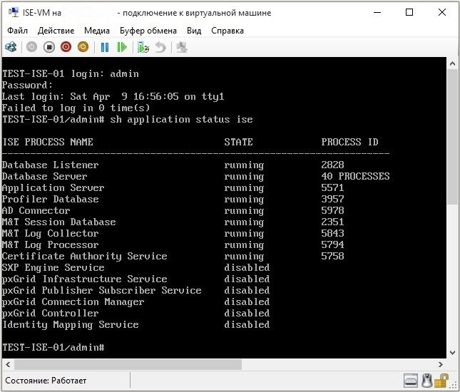This screenshot has width=460, height=392.
Task: Click the lock icon in the status bar
Action: (441, 381)
